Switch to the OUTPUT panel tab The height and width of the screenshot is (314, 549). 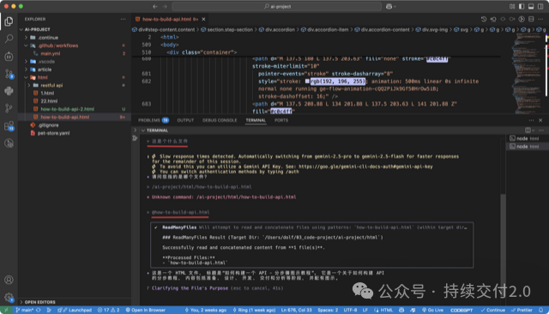tap(185, 120)
